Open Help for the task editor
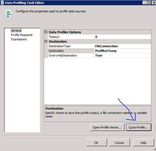Screen dimensions: 156x151 (x=143, y=143)
